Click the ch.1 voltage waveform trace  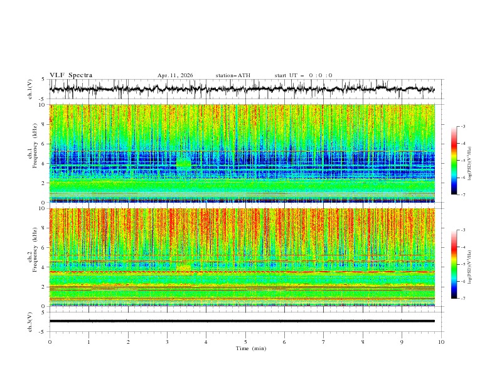click(x=242, y=88)
